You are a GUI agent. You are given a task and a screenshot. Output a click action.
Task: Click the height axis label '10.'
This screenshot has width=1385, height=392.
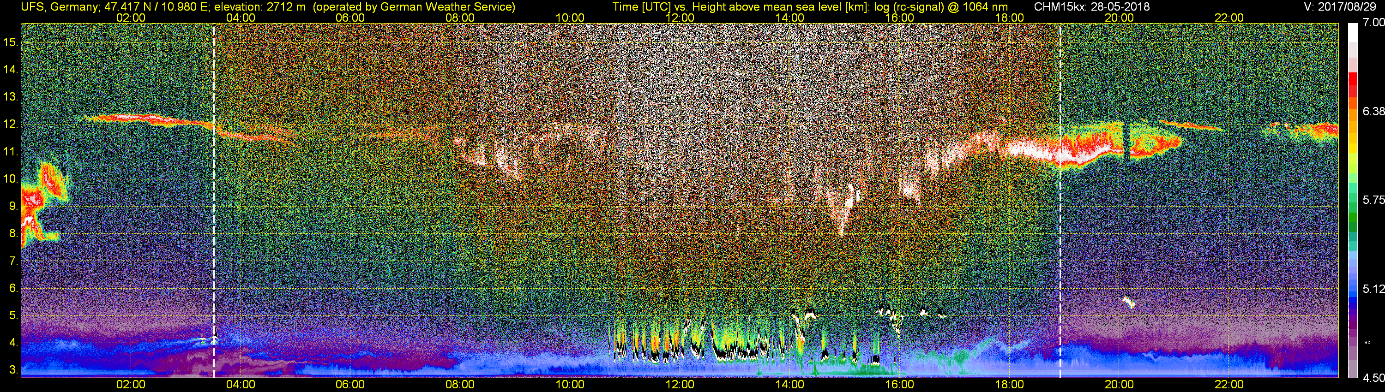[11, 179]
